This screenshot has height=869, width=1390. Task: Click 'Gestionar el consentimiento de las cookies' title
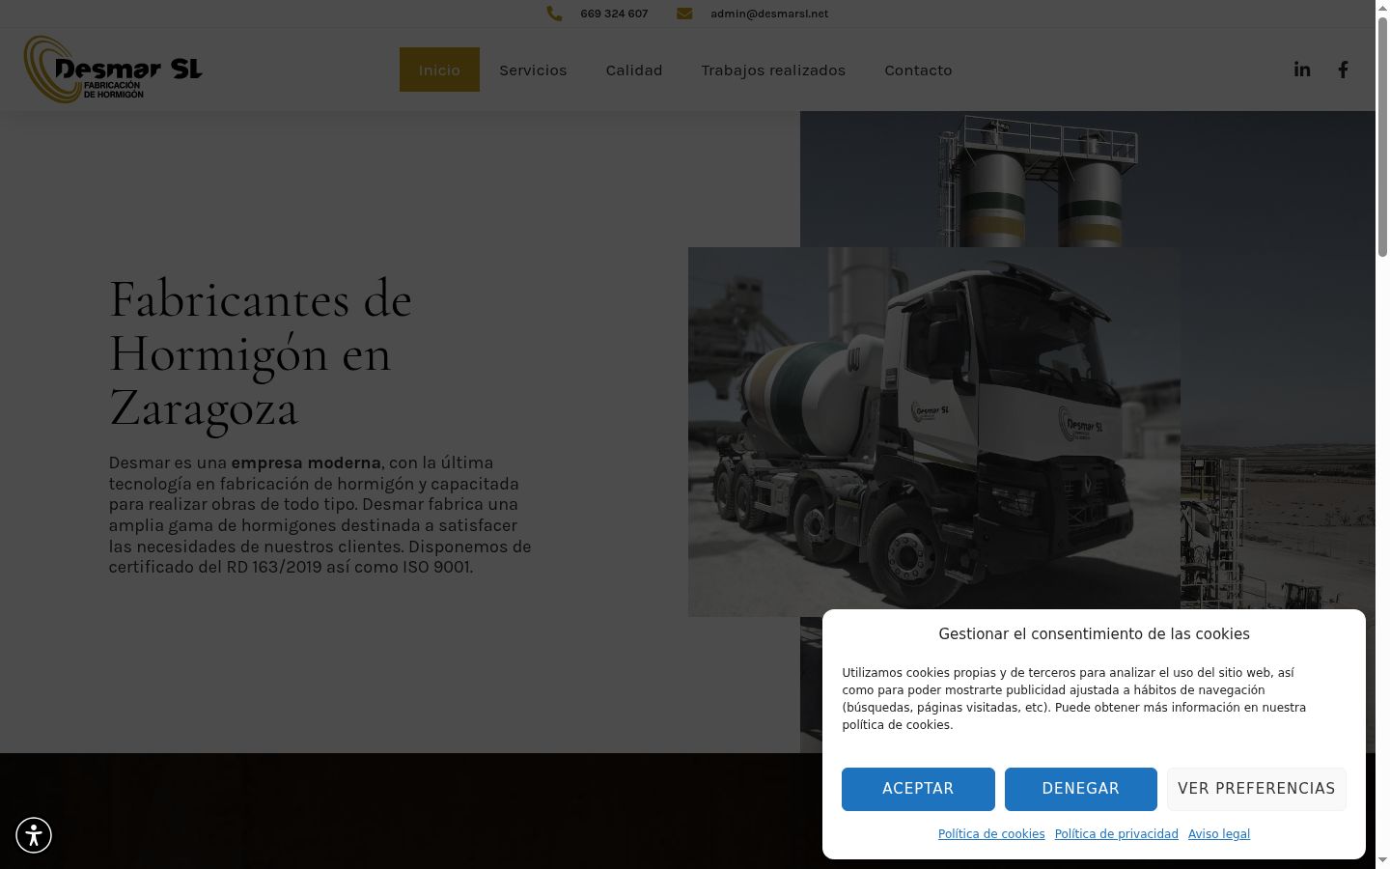[1094, 634]
